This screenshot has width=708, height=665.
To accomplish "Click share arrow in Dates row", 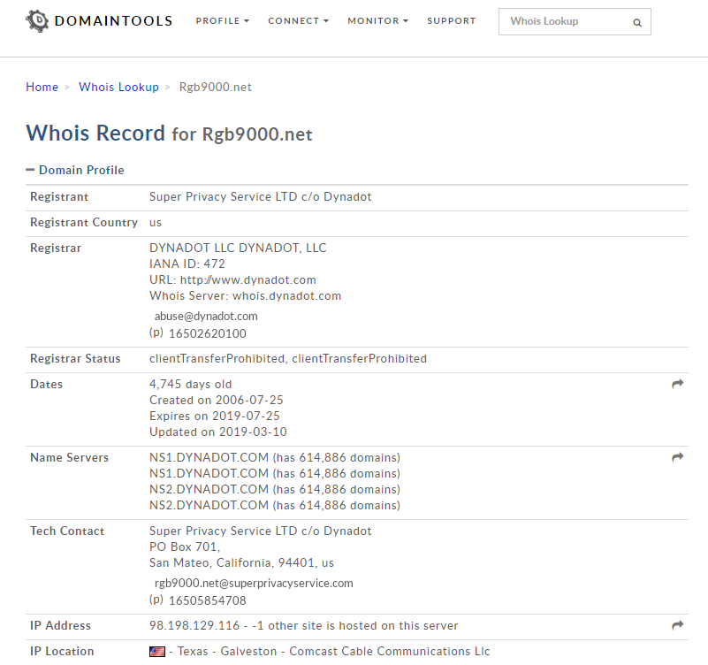I will pos(678,384).
